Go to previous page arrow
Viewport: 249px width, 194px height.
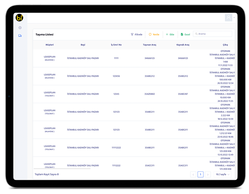tap(193, 175)
